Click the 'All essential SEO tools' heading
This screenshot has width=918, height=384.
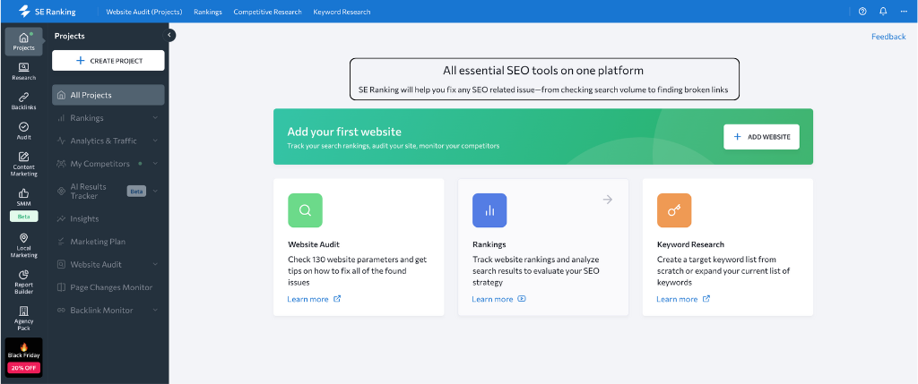(x=543, y=71)
